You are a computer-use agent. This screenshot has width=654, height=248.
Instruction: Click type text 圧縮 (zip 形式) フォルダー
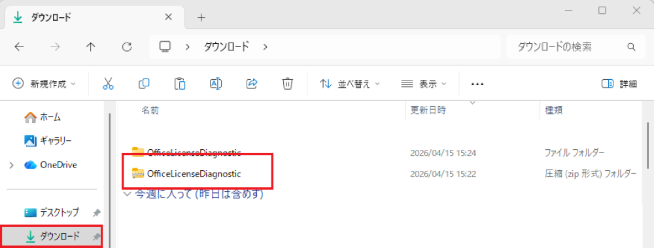click(x=591, y=173)
